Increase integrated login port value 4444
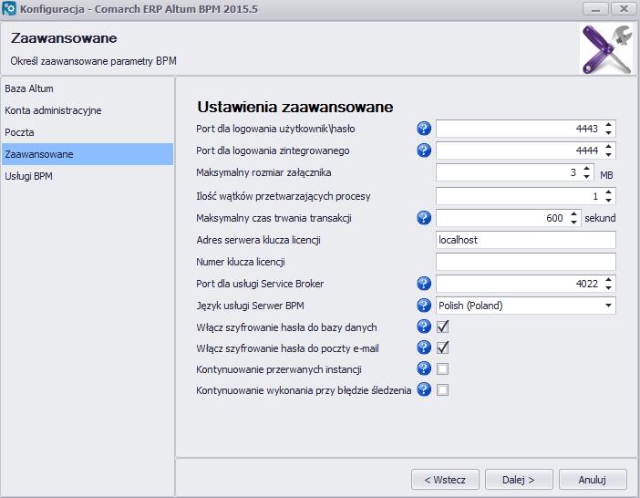640x498 pixels. (x=608, y=146)
